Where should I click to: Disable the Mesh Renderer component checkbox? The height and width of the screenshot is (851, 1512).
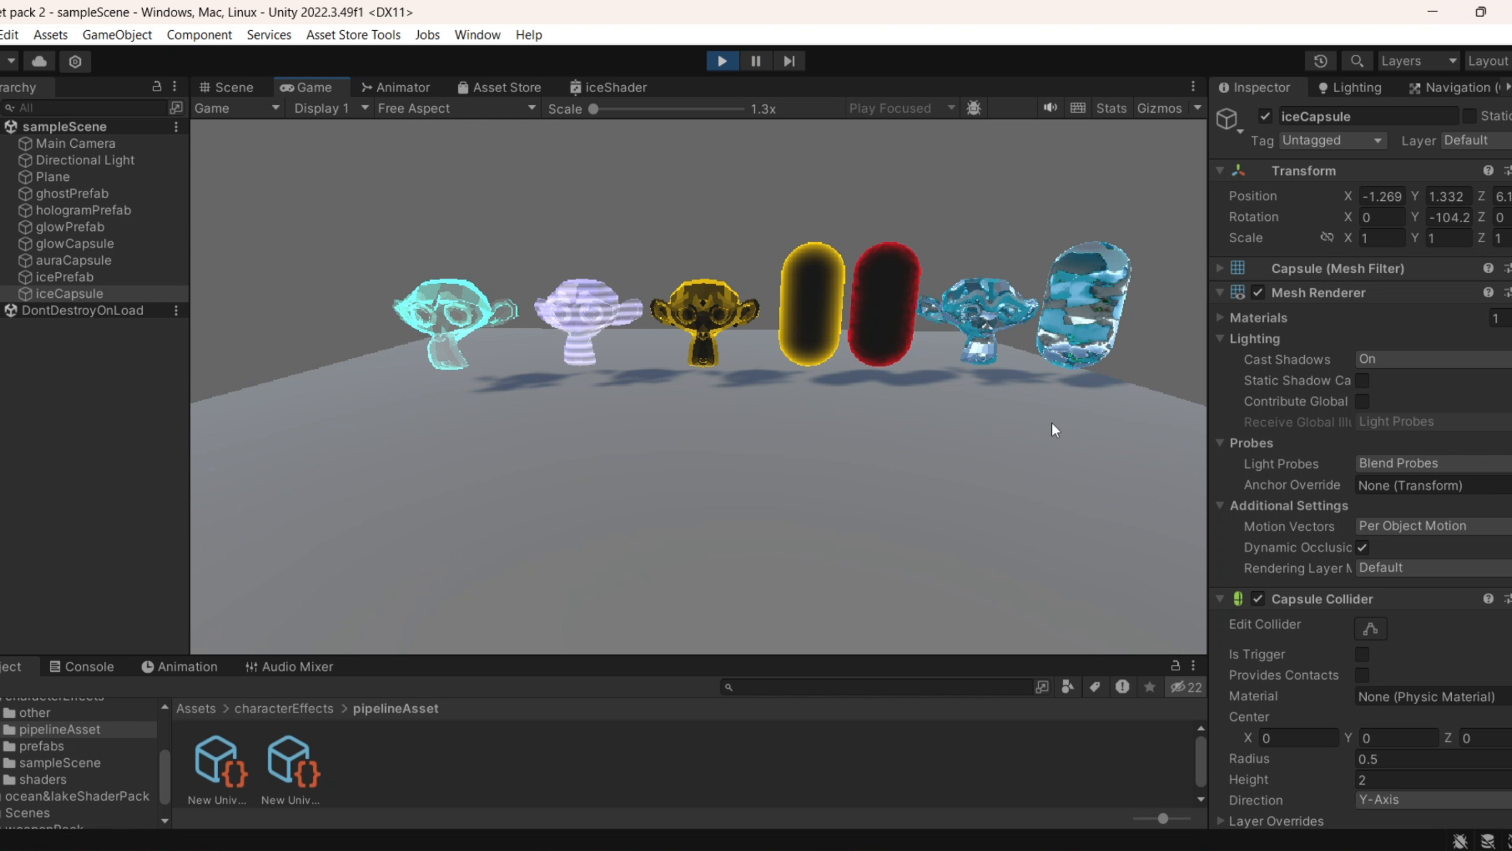[x=1257, y=293]
